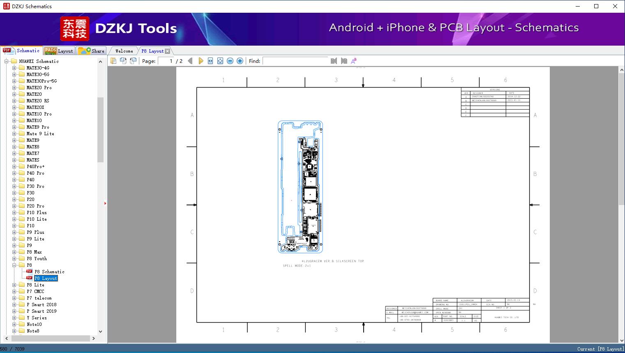Click the DZKJ Tools red logo
The width and height of the screenshot is (625, 353).
pyautogui.click(x=75, y=29)
